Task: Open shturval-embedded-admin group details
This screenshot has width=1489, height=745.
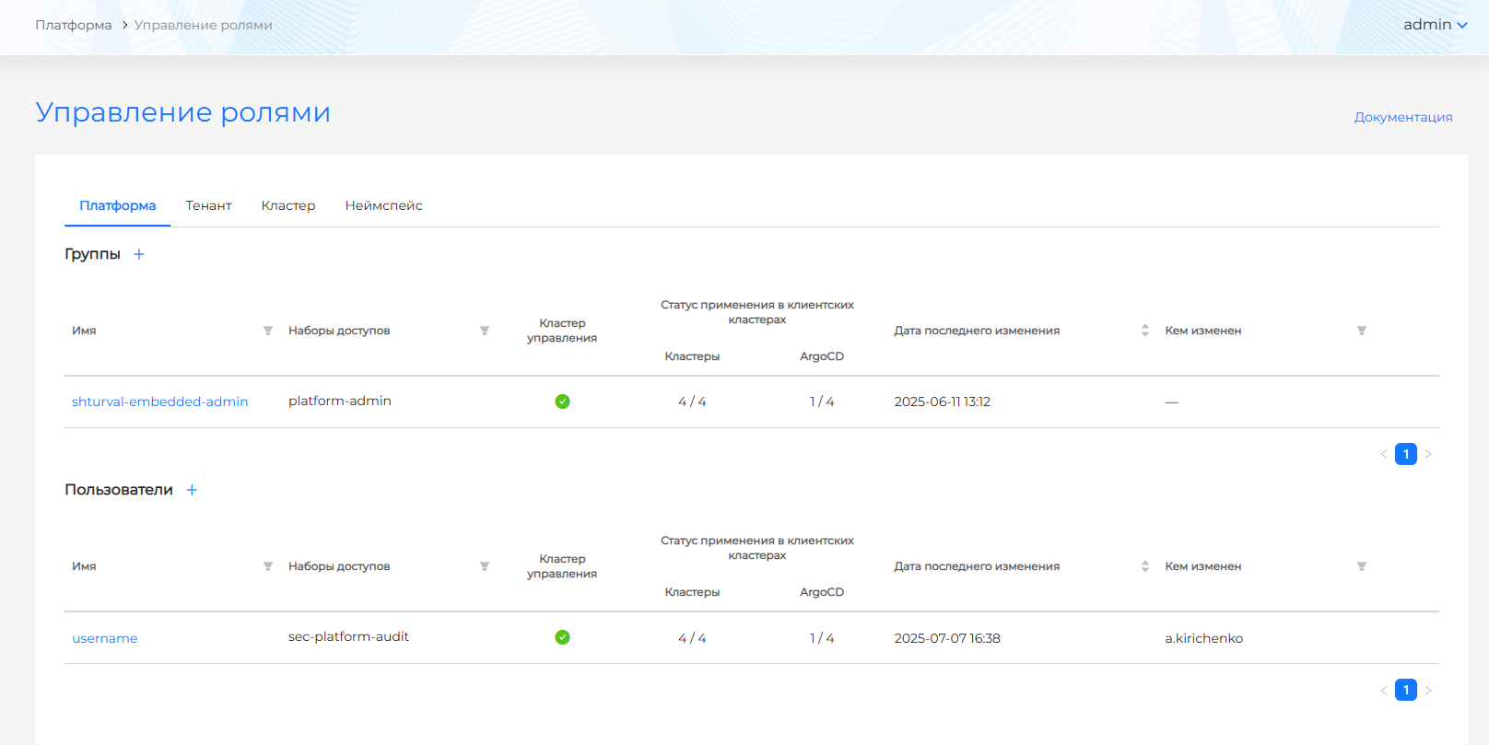Action: coord(159,402)
